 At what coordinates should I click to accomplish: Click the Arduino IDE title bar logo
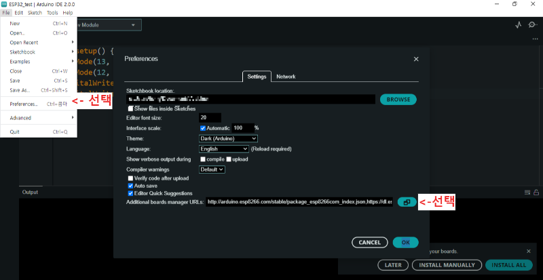tap(4, 4)
